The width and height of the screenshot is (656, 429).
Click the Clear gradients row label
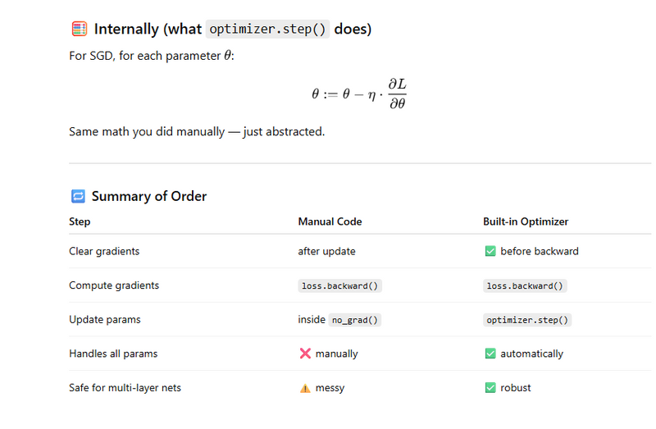point(104,251)
